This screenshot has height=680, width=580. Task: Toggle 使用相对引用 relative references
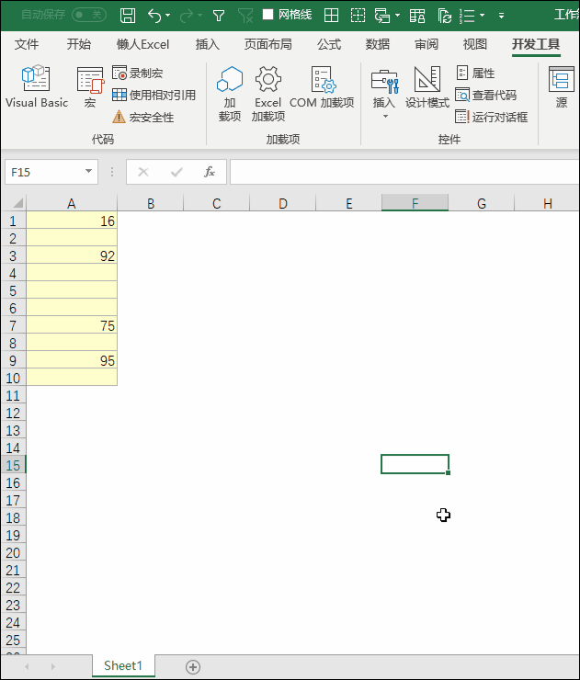[x=154, y=95]
